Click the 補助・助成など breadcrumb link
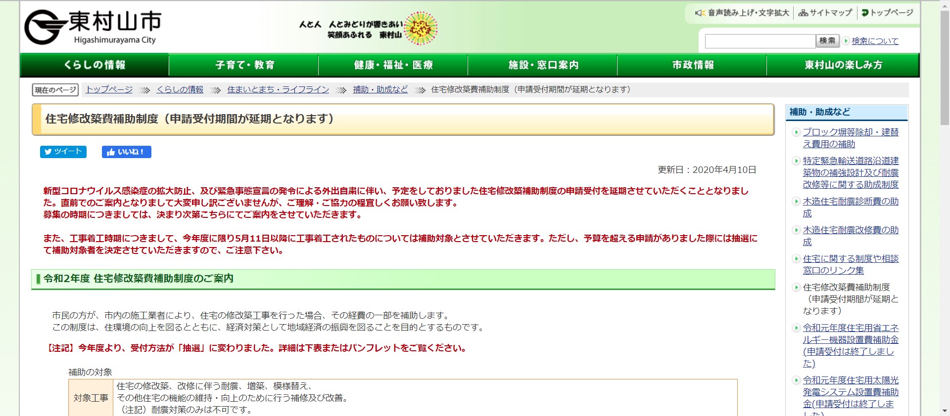Image resolution: width=950 pixels, height=416 pixels. tap(380, 89)
